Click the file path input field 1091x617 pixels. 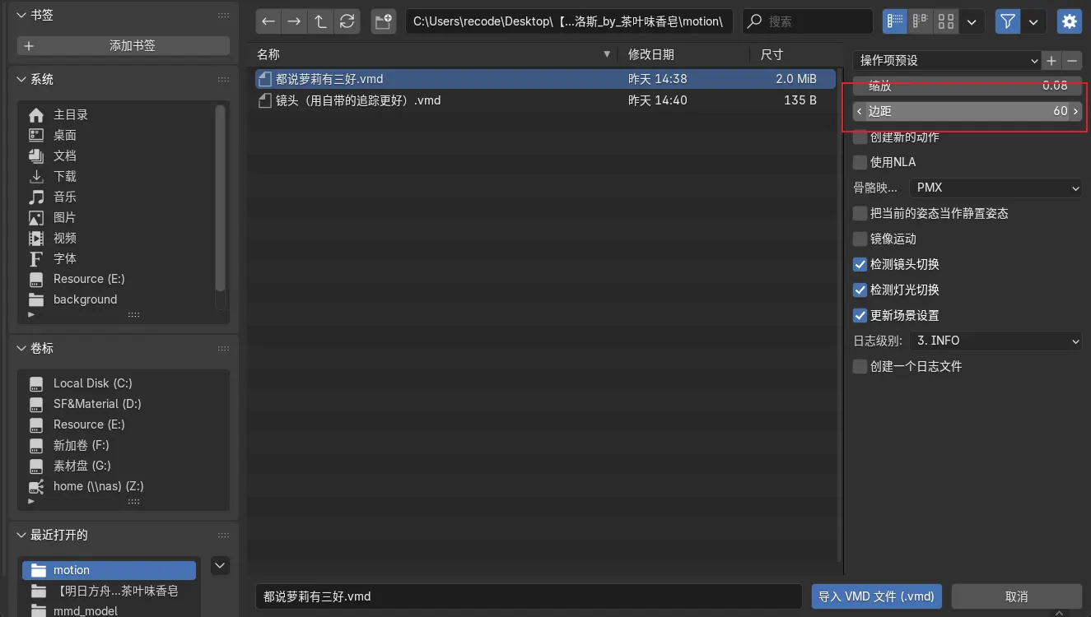(569, 21)
